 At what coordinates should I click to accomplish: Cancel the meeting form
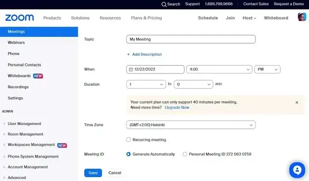(x=115, y=173)
